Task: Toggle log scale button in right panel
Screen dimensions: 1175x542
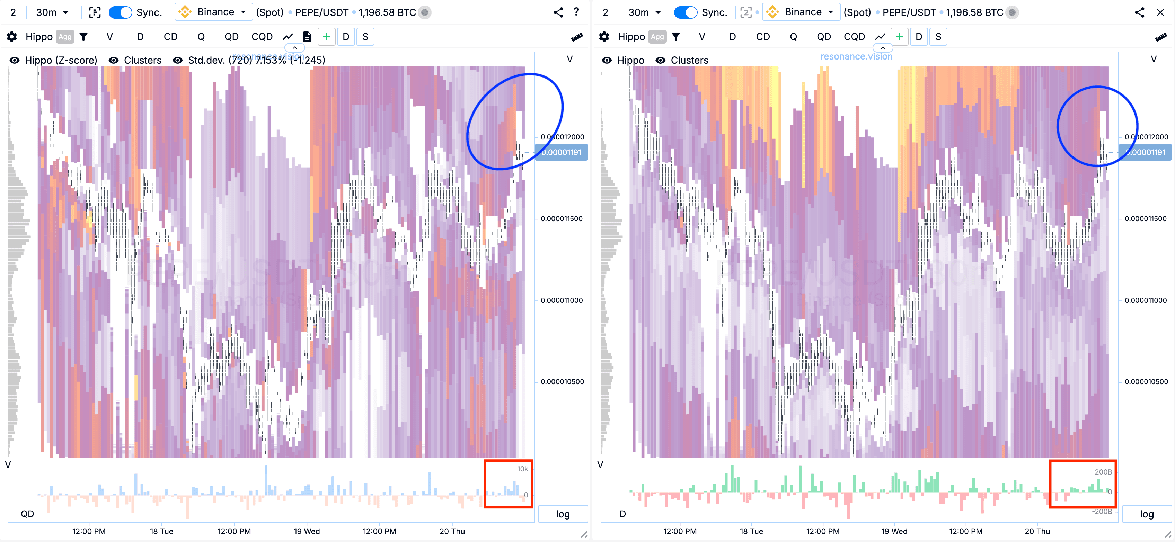Action: click(x=1146, y=514)
